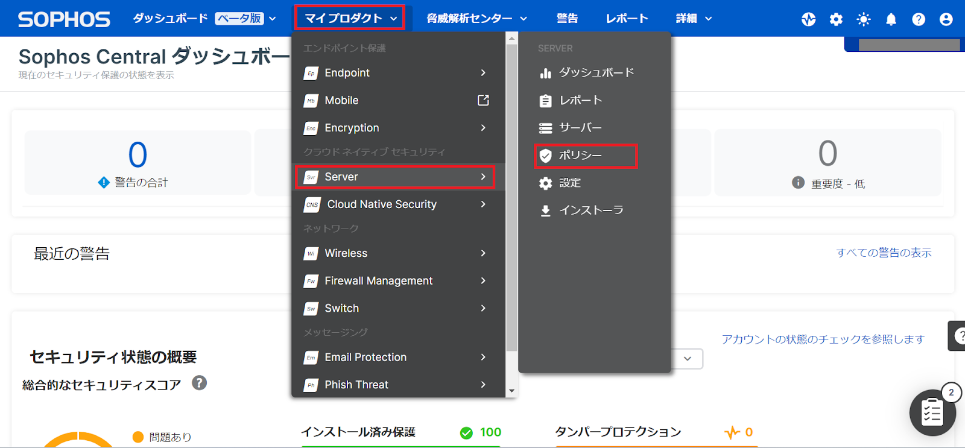Click the Cloud Native Security CNS icon
965x448 pixels.
(x=312, y=204)
